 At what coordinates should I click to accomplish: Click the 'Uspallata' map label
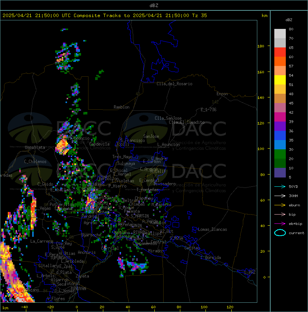point(35,147)
